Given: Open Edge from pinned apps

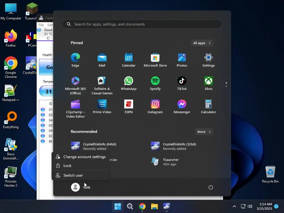Looking at the screenshot, I should (x=75, y=60).
